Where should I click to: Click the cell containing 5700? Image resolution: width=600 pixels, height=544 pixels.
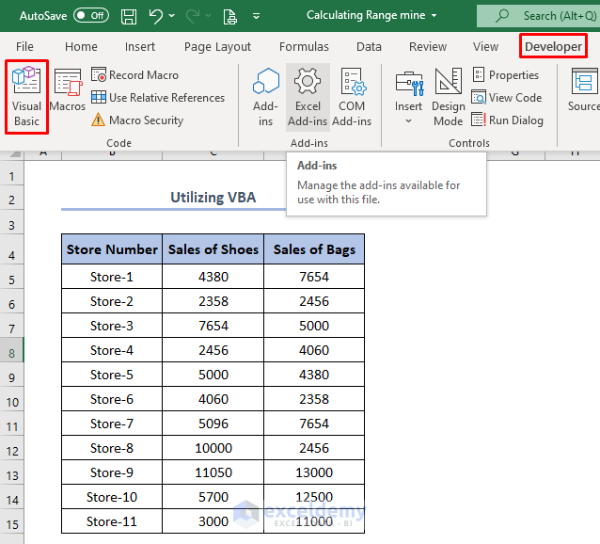(x=213, y=497)
